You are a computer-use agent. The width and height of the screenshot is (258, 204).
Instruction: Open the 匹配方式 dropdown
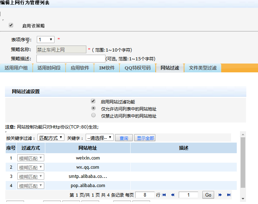point(51,138)
